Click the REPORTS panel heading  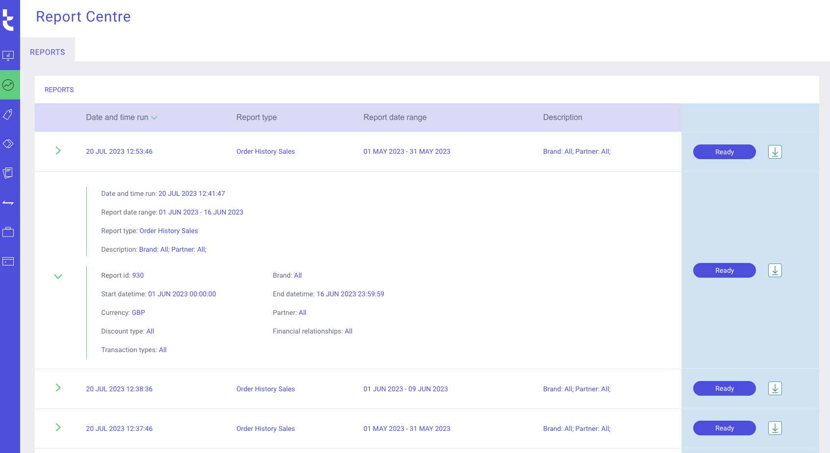pyautogui.click(x=59, y=90)
